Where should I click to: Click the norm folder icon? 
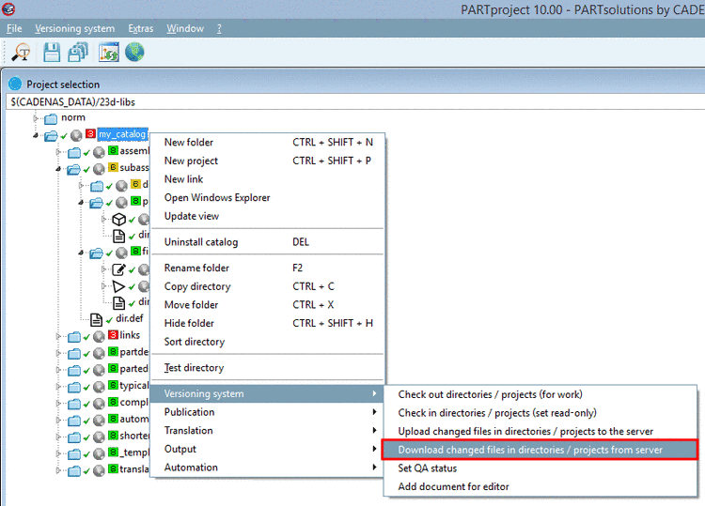coord(51,118)
